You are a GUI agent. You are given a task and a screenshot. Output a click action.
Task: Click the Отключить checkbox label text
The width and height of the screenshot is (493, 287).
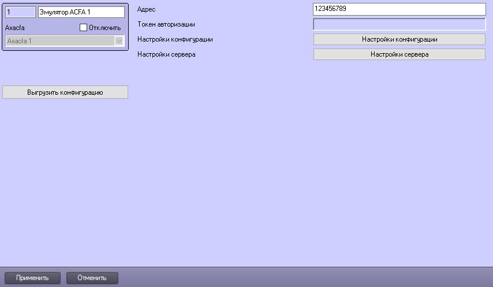(104, 28)
